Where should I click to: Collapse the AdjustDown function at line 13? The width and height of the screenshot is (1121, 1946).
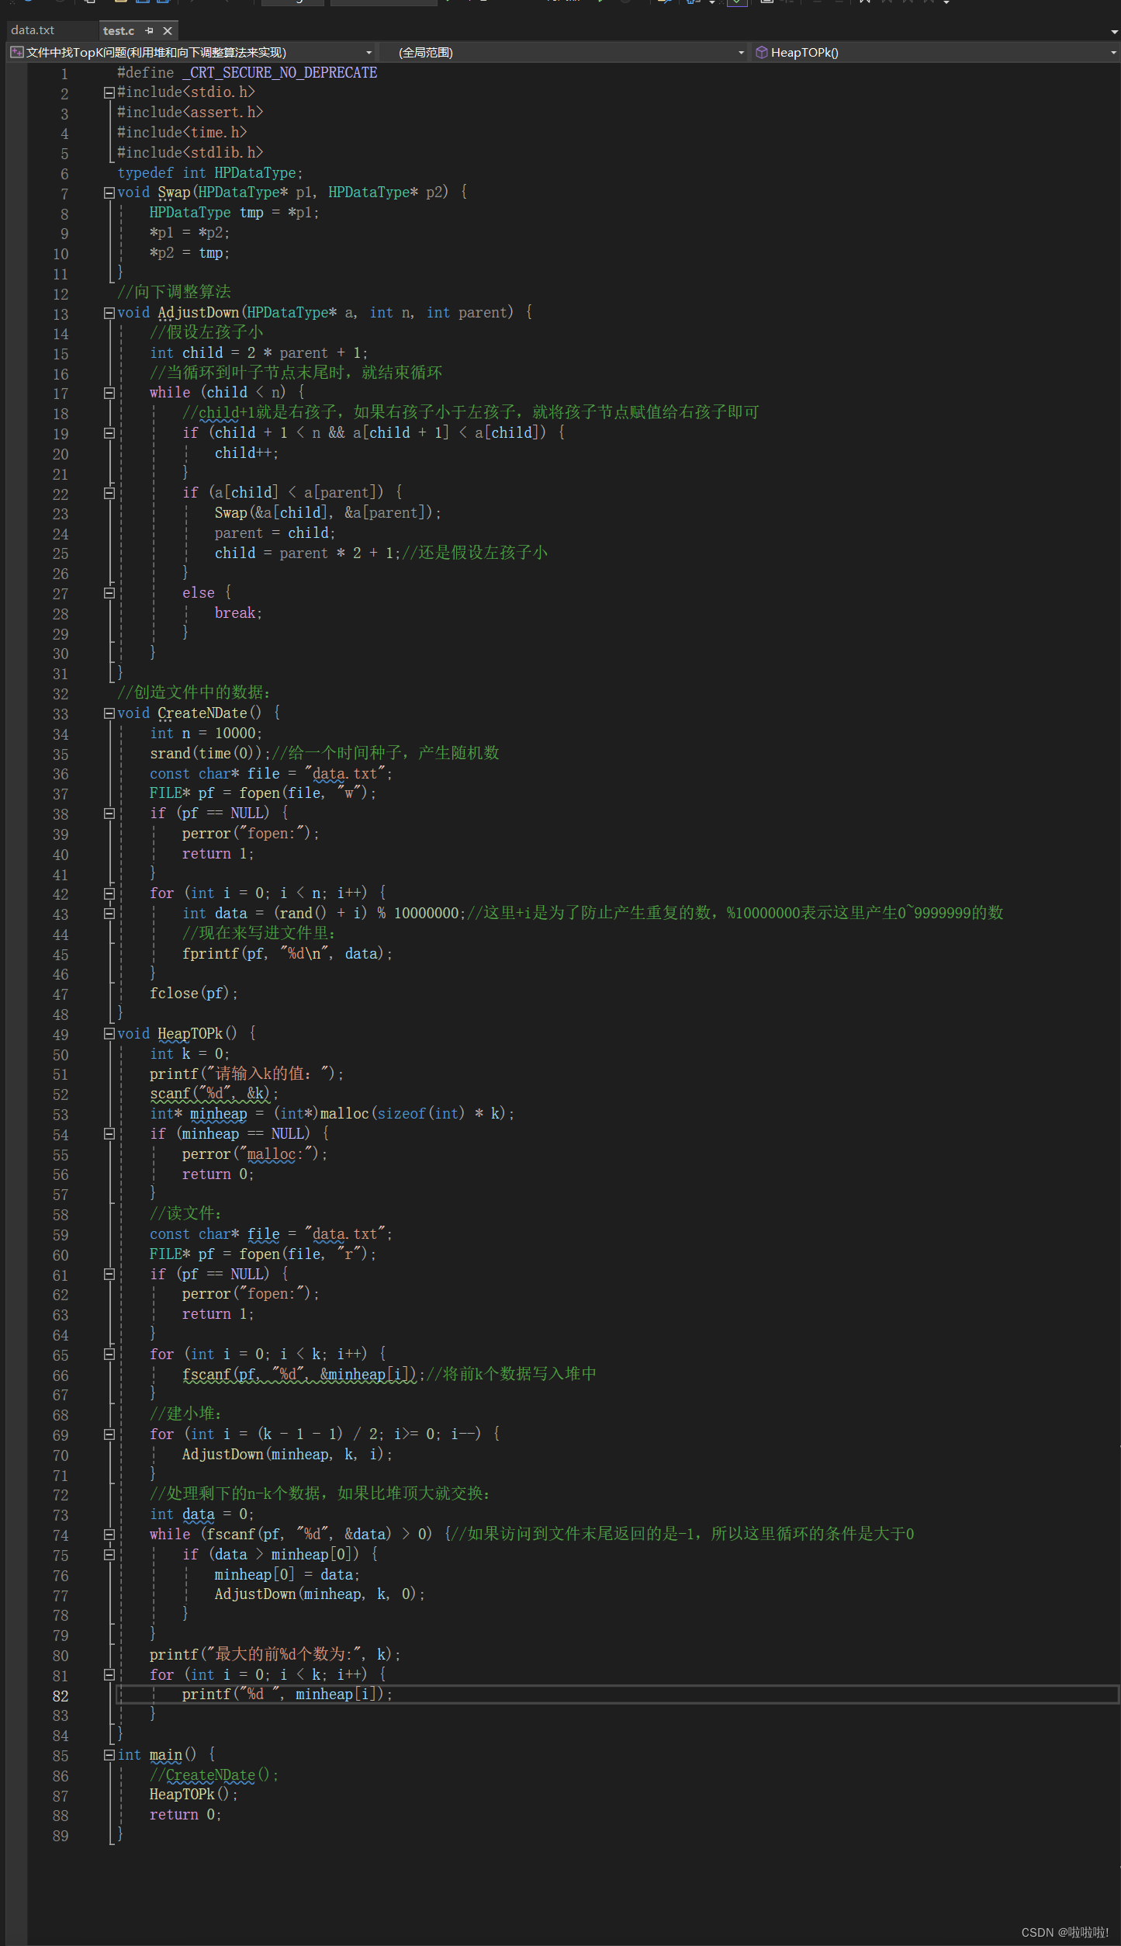click(109, 313)
